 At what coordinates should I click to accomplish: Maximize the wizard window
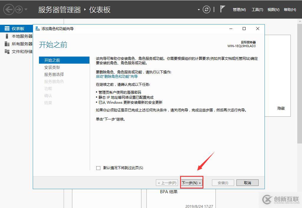244,29
